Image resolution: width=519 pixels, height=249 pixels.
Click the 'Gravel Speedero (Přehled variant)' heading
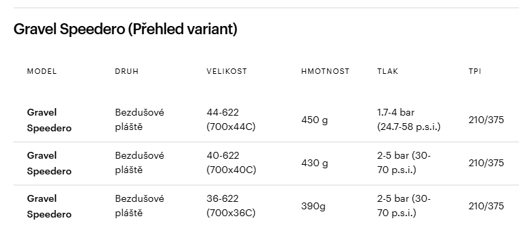coord(126,29)
